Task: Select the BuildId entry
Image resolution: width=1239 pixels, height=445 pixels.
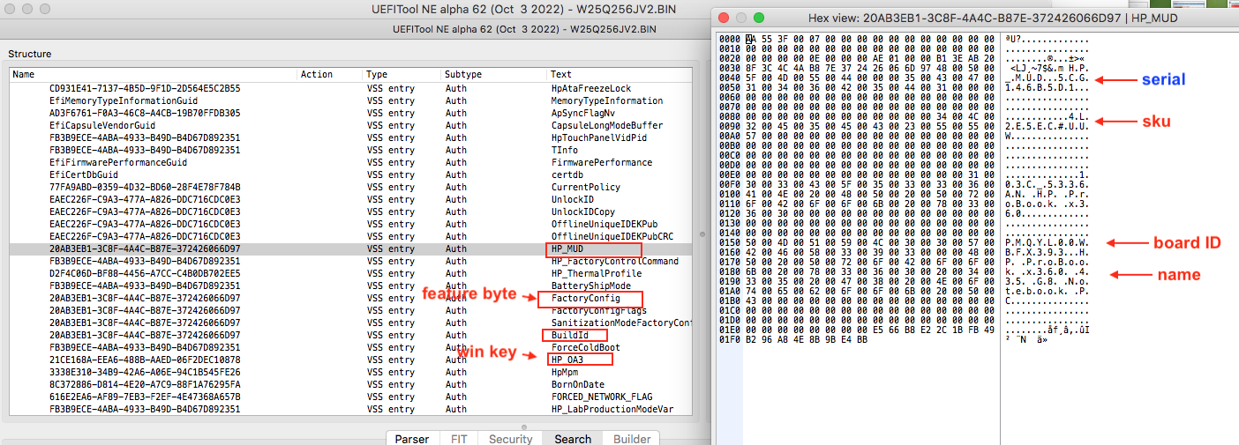Action: click(350, 335)
